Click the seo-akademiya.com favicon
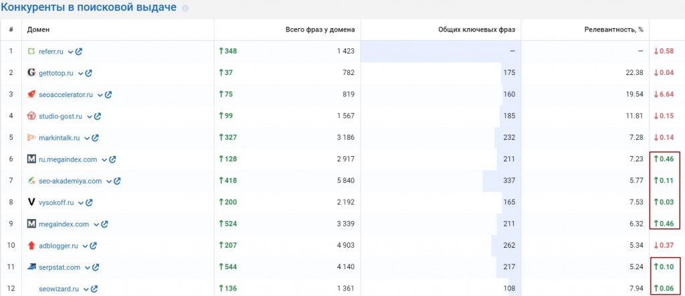 [31, 181]
